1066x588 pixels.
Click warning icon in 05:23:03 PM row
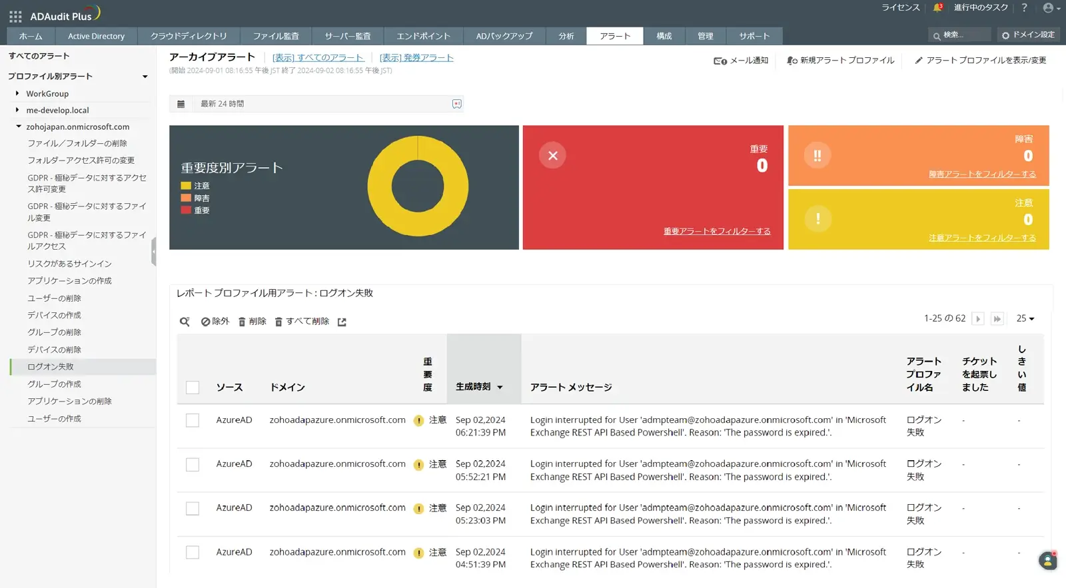click(418, 509)
